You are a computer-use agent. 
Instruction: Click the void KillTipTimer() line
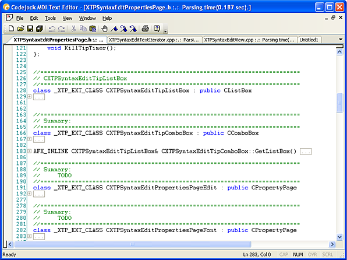coord(82,48)
